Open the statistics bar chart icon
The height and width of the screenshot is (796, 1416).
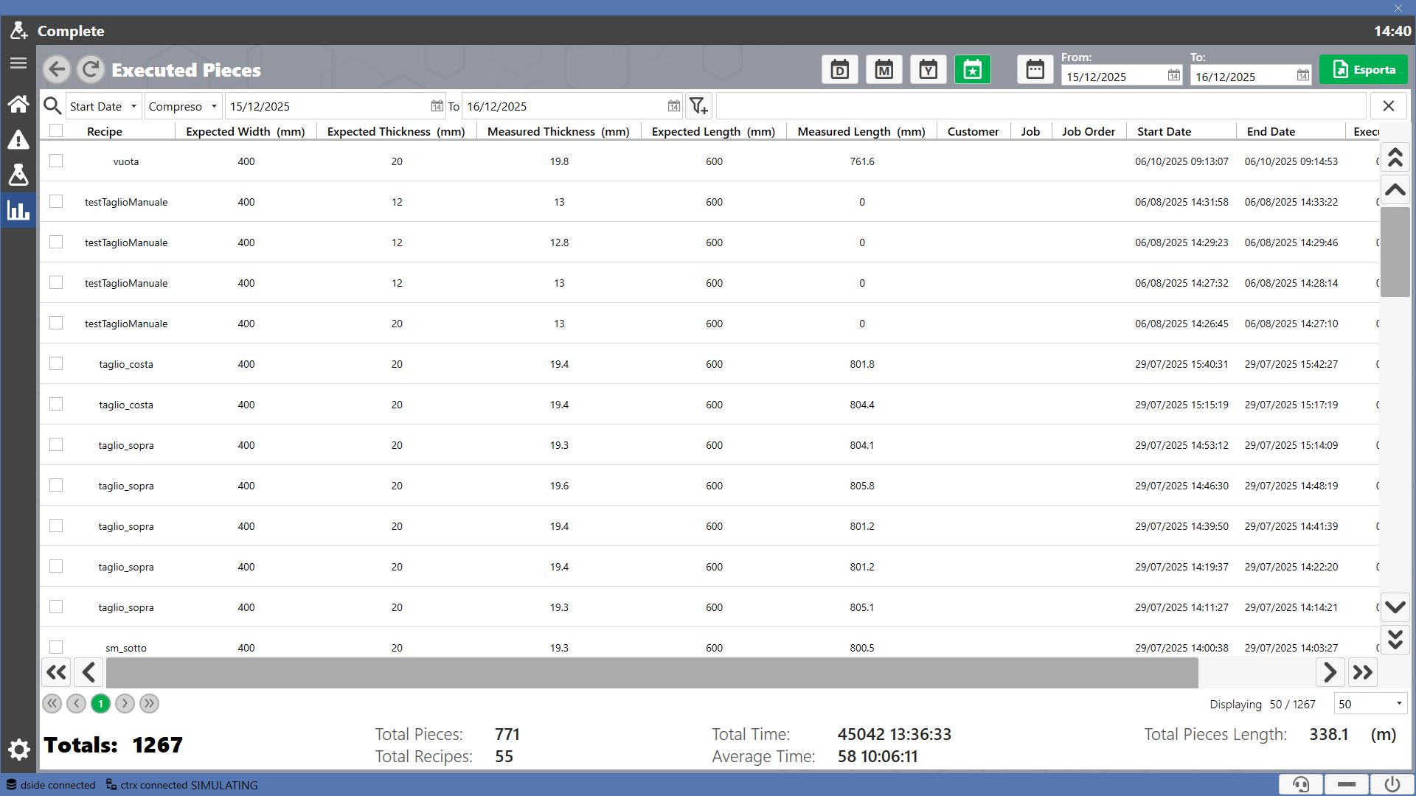click(x=18, y=211)
